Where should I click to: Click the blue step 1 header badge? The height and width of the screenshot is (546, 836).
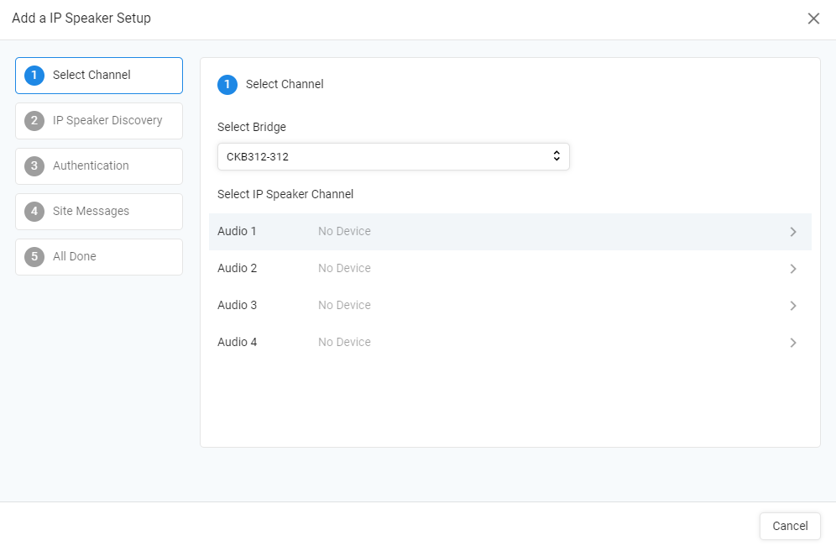pyautogui.click(x=227, y=84)
